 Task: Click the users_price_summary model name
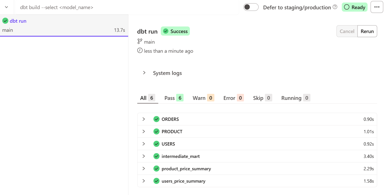coord(184,181)
